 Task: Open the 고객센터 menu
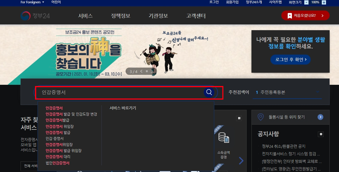[196, 16]
